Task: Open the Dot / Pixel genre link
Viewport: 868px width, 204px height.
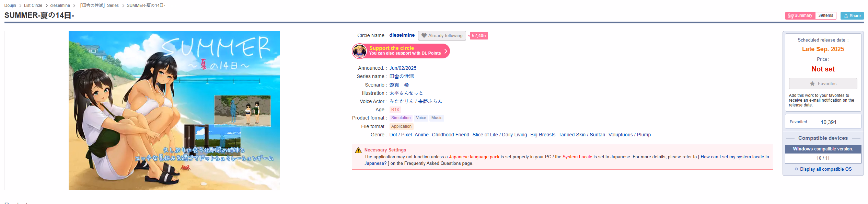Action: pos(400,135)
